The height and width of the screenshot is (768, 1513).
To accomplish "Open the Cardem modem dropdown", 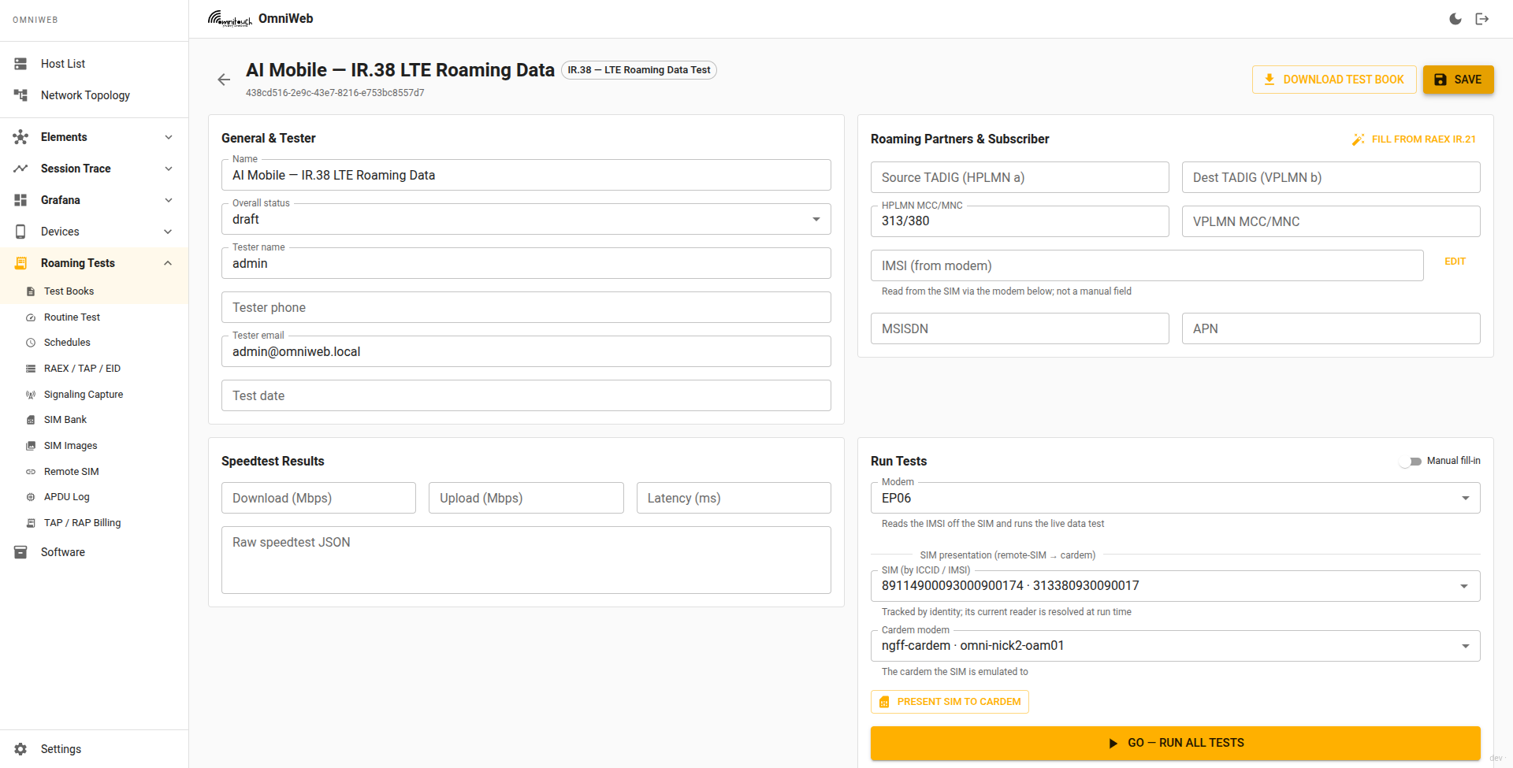I will tap(1175, 646).
